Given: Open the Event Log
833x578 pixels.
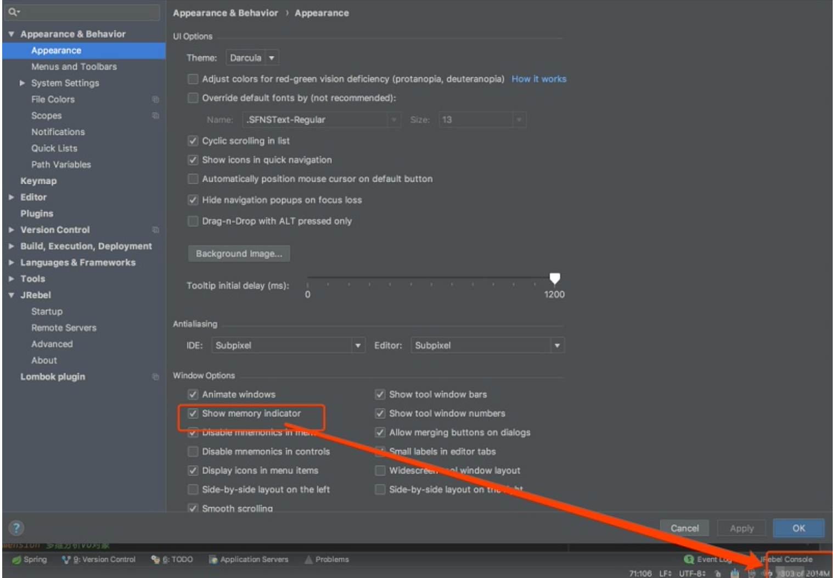Looking at the screenshot, I should coord(708,559).
